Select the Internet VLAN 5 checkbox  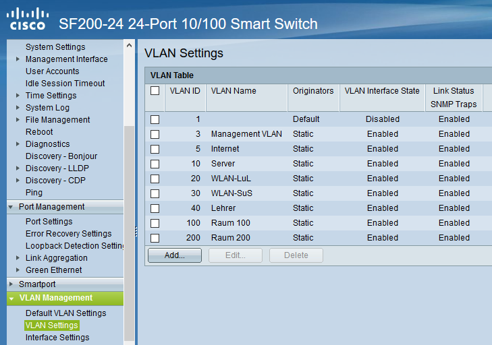coord(155,149)
